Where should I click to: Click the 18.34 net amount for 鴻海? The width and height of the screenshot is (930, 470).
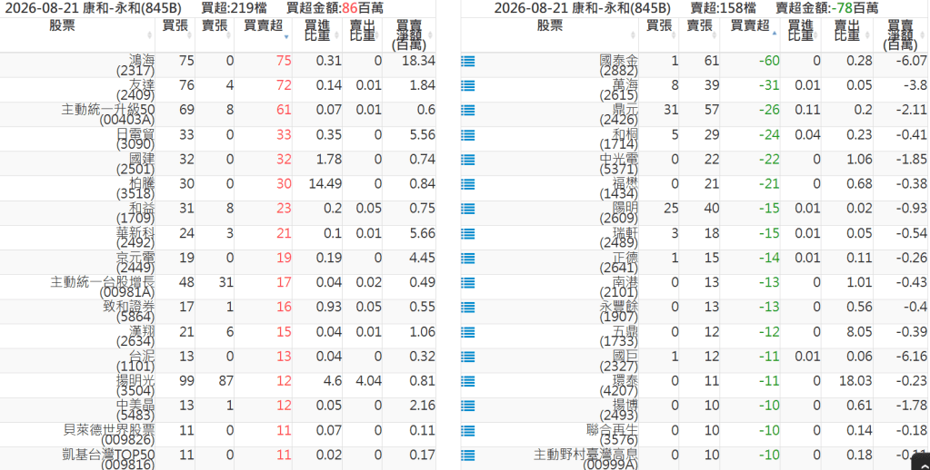pyautogui.click(x=418, y=61)
